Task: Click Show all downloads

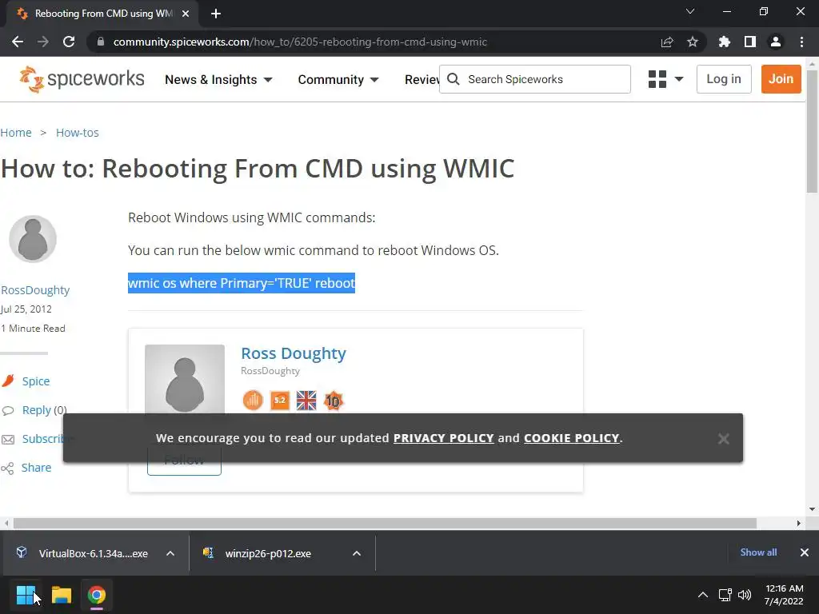Action: (x=758, y=552)
